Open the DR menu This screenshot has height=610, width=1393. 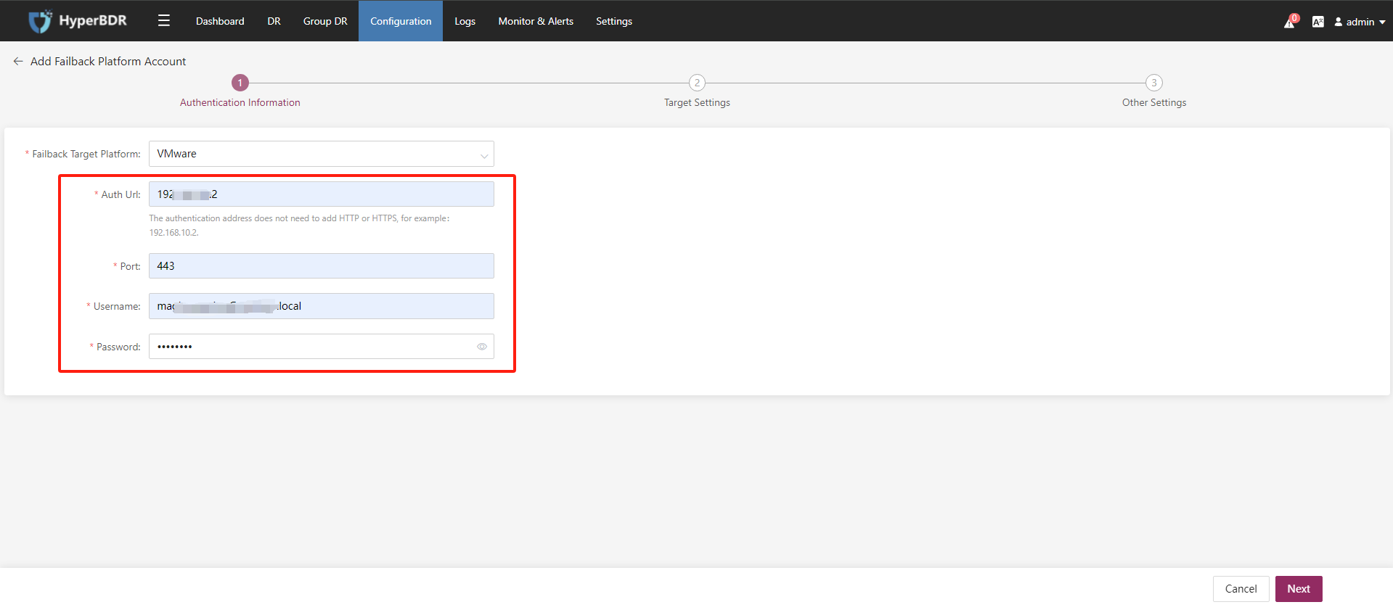tap(274, 21)
